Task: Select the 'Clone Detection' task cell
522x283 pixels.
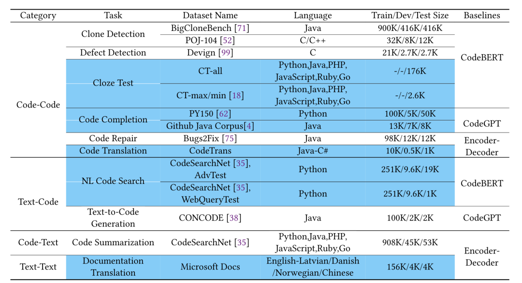Action: [x=113, y=34]
